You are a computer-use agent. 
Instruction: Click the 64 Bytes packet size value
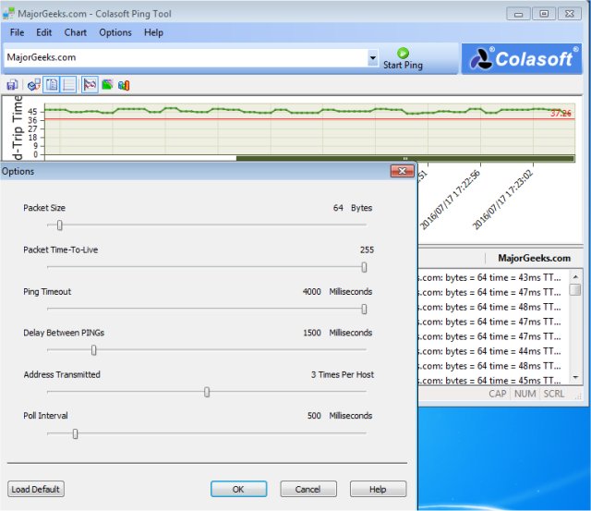(x=353, y=208)
